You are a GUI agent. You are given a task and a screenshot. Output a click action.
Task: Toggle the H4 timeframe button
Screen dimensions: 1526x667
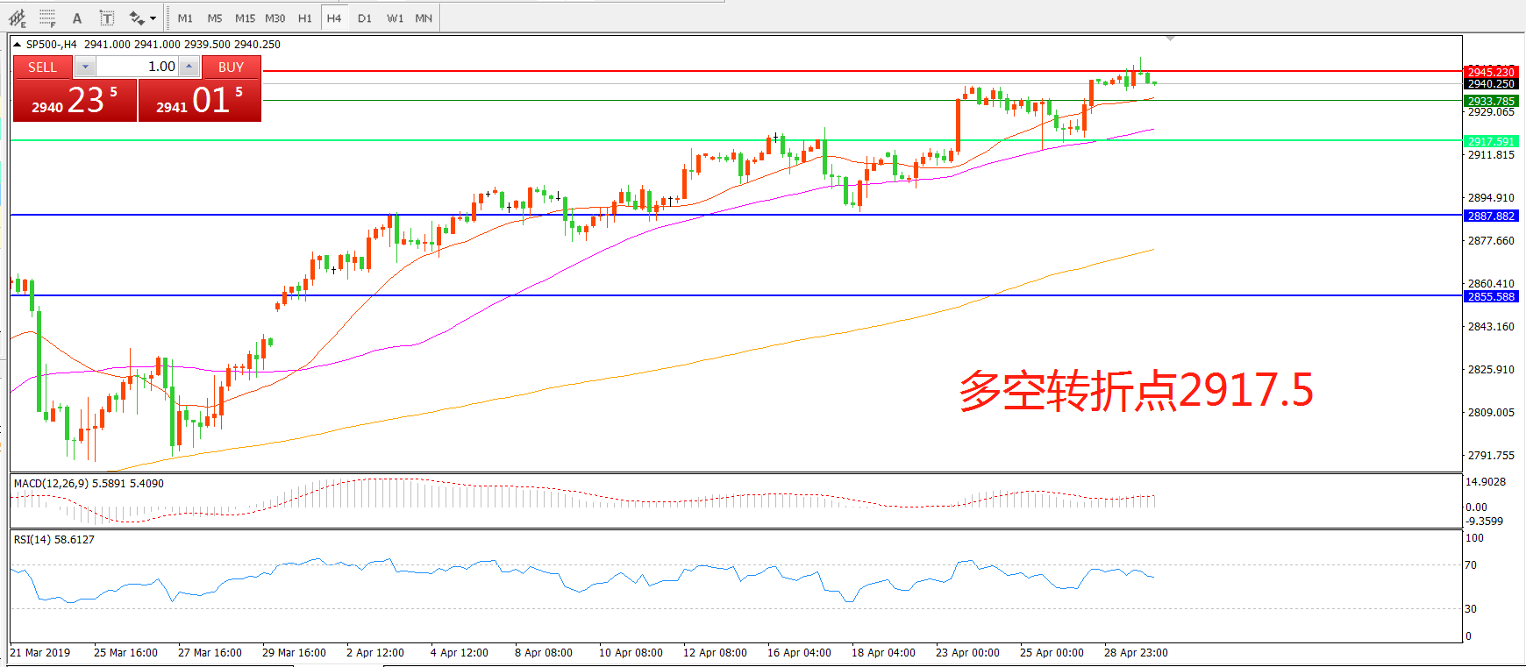click(334, 18)
